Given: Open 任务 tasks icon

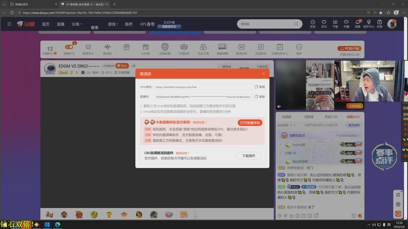Looking at the screenshot, I should point(379,24).
